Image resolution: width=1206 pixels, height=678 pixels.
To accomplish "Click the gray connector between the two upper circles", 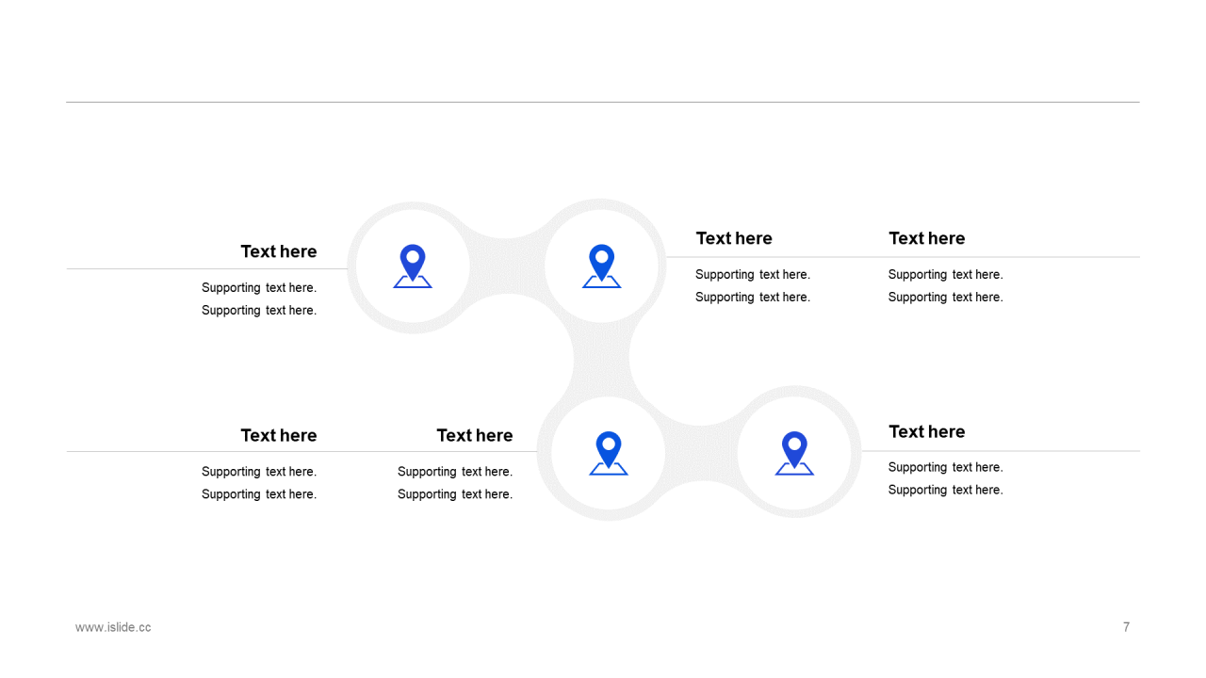I will click(507, 266).
